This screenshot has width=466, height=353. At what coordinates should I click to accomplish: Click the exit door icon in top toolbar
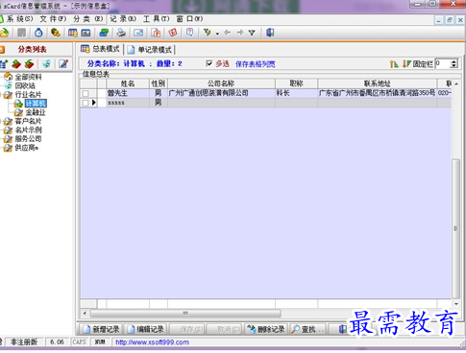(270, 33)
